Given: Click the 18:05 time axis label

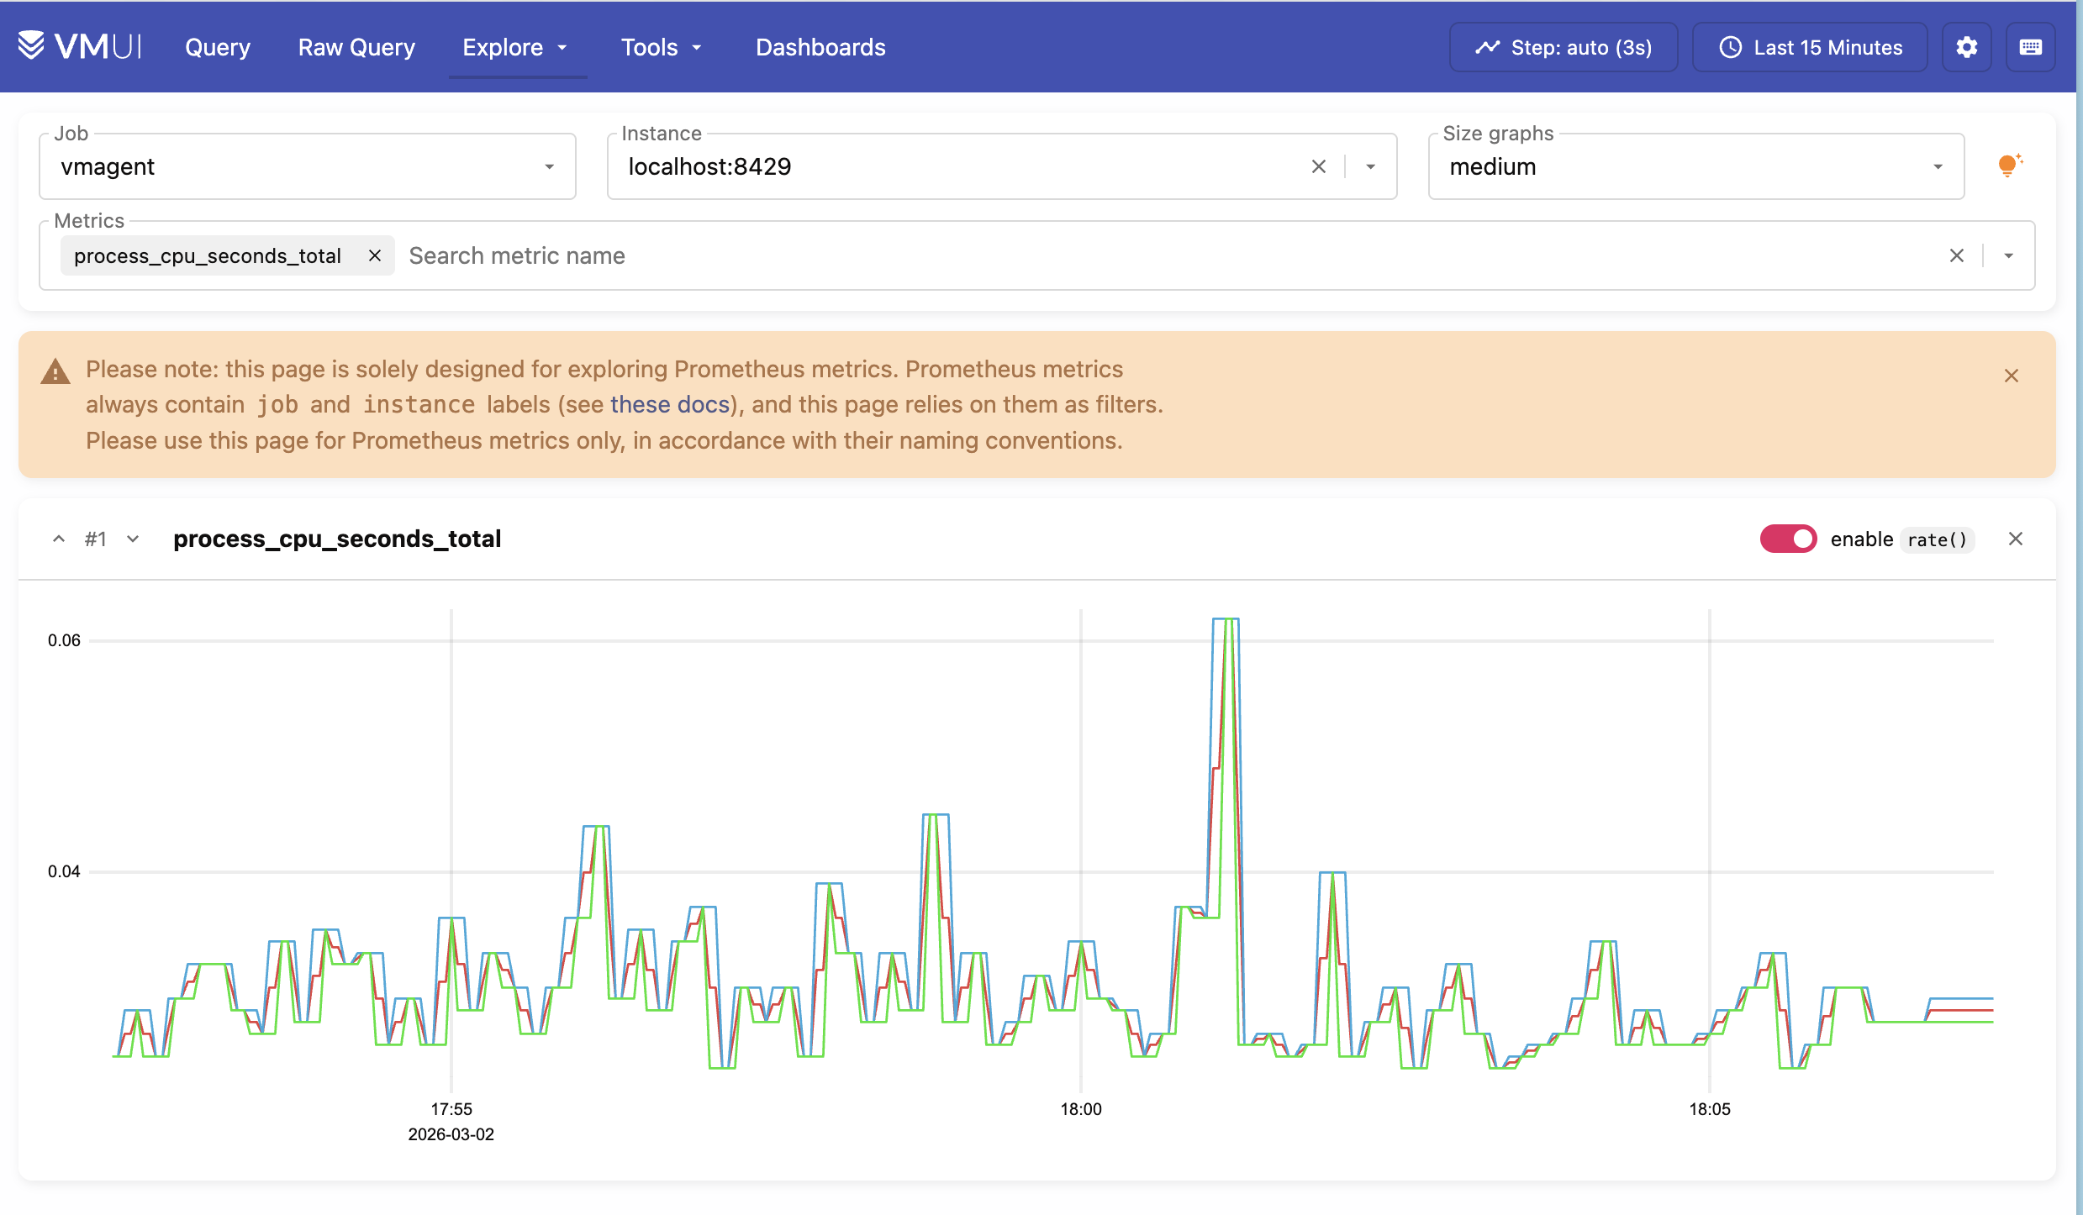Looking at the screenshot, I should [x=1710, y=1109].
